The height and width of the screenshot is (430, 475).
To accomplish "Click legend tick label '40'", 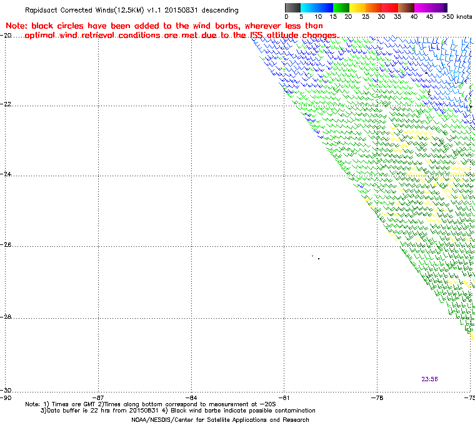I will 414,17.
